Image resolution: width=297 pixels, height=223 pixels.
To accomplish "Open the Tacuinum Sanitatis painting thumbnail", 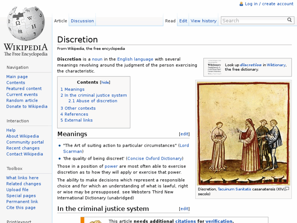I will click(243, 133).
